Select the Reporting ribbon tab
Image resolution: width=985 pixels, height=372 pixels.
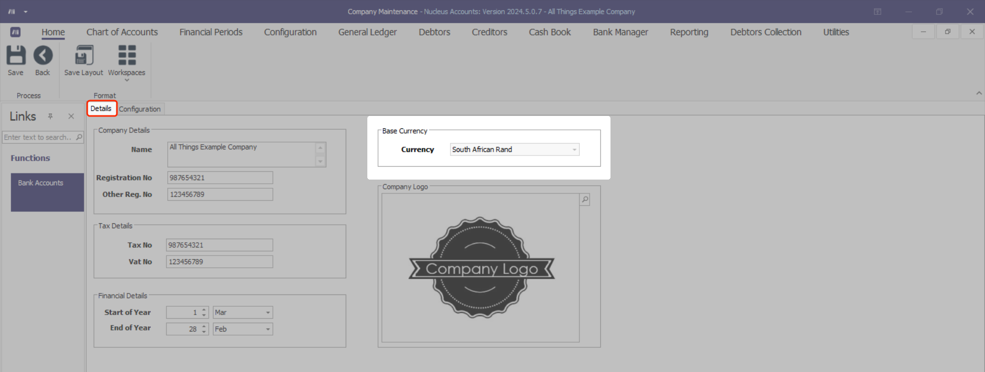pos(689,32)
